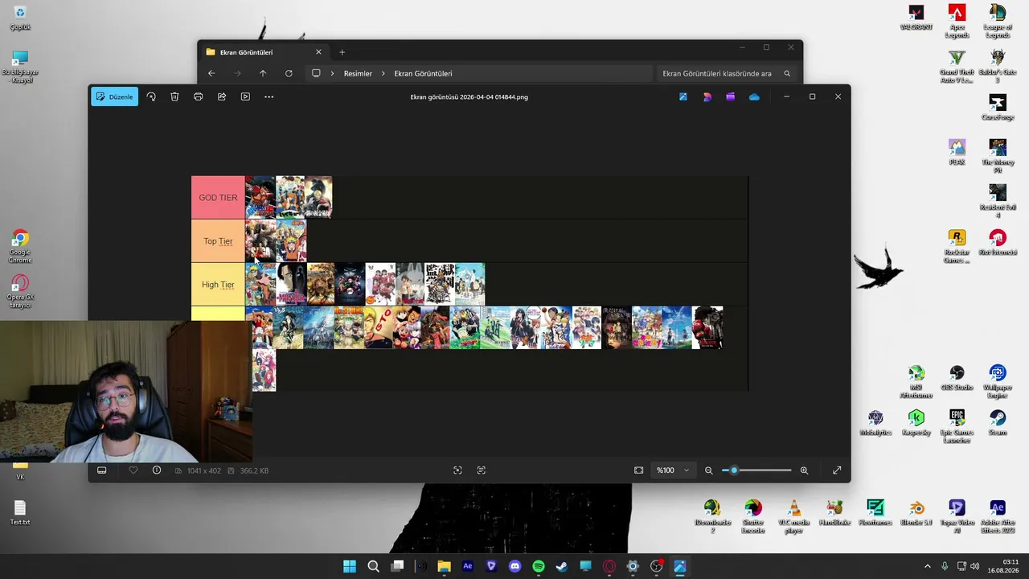Print the image from Photos toolbar
Image resolution: width=1029 pixels, height=579 pixels.
coord(198,96)
